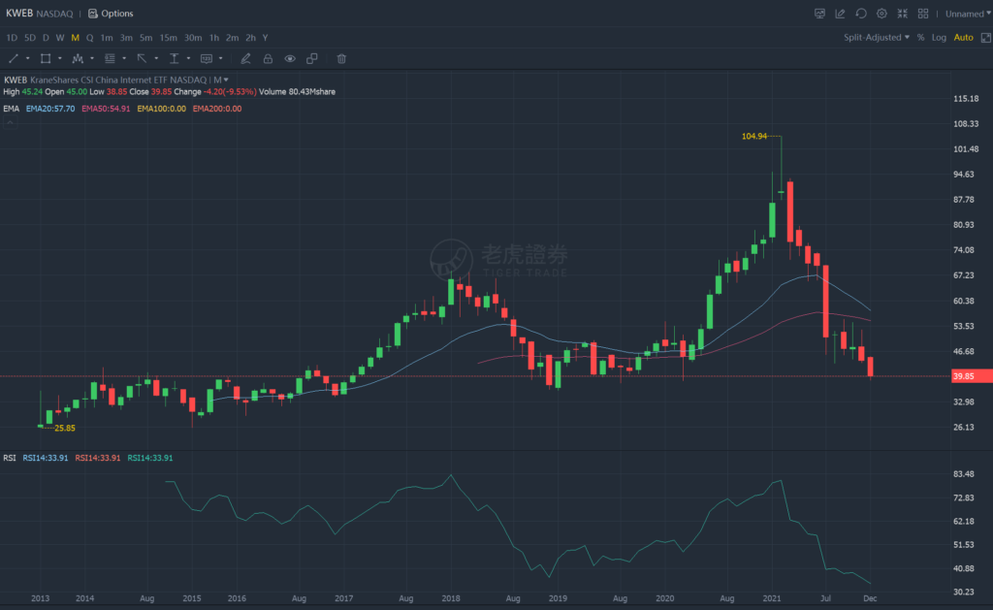The width and height of the screenshot is (993, 610).
Task: Switch to the 30m timeframe
Action: [193, 38]
